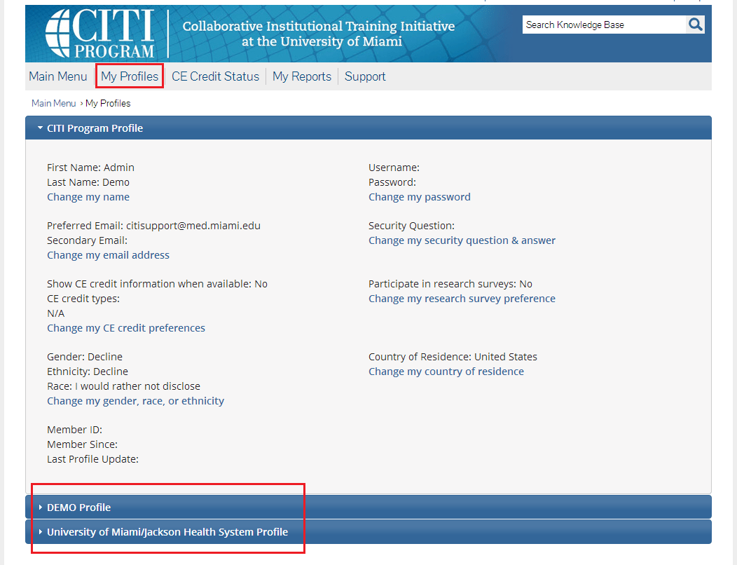The width and height of the screenshot is (737, 565).
Task: Expand University of Miami/Jackson Health System Profile
Action: (x=167, y=532)
